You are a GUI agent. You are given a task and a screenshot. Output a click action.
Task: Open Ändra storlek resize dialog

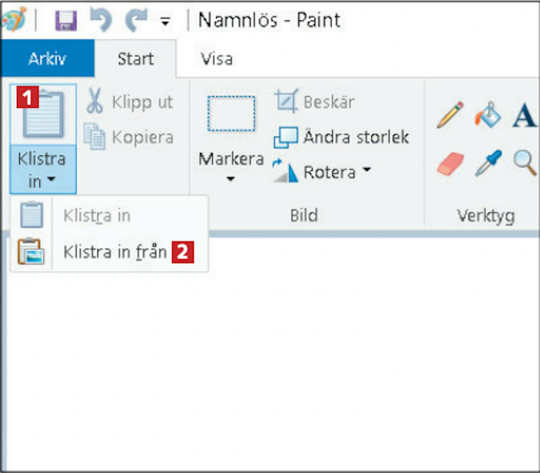click(x=341, y=137)
